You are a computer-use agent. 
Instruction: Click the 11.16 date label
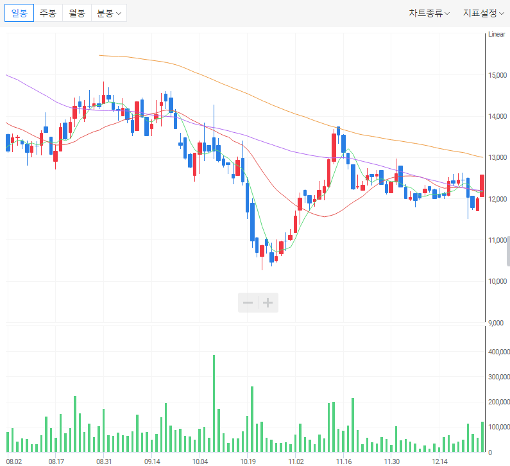point(344,462)
